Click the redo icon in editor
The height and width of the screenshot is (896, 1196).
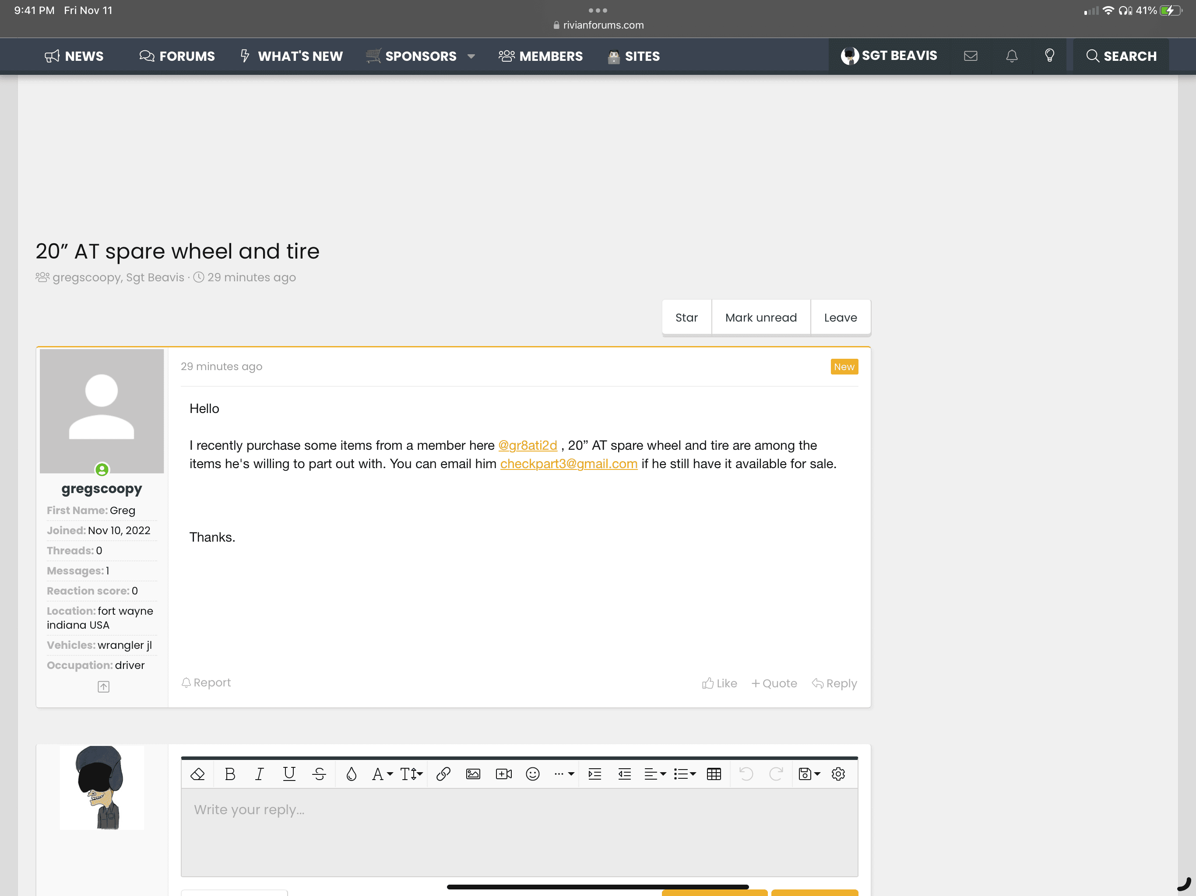776,774
